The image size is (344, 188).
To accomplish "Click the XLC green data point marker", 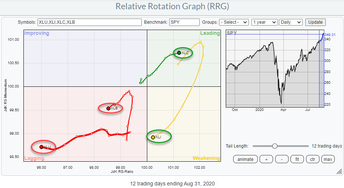I will pos(179,53).
